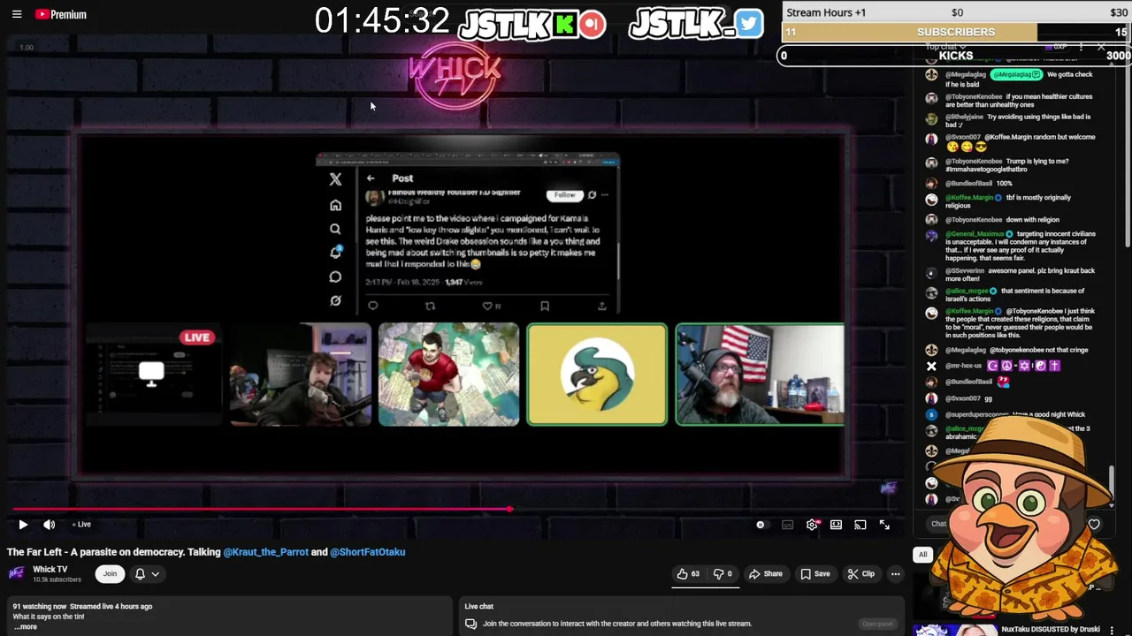Screen dimensions: 1132x636
Task: Open search in the X sidebar
Action: coord(335,229)
